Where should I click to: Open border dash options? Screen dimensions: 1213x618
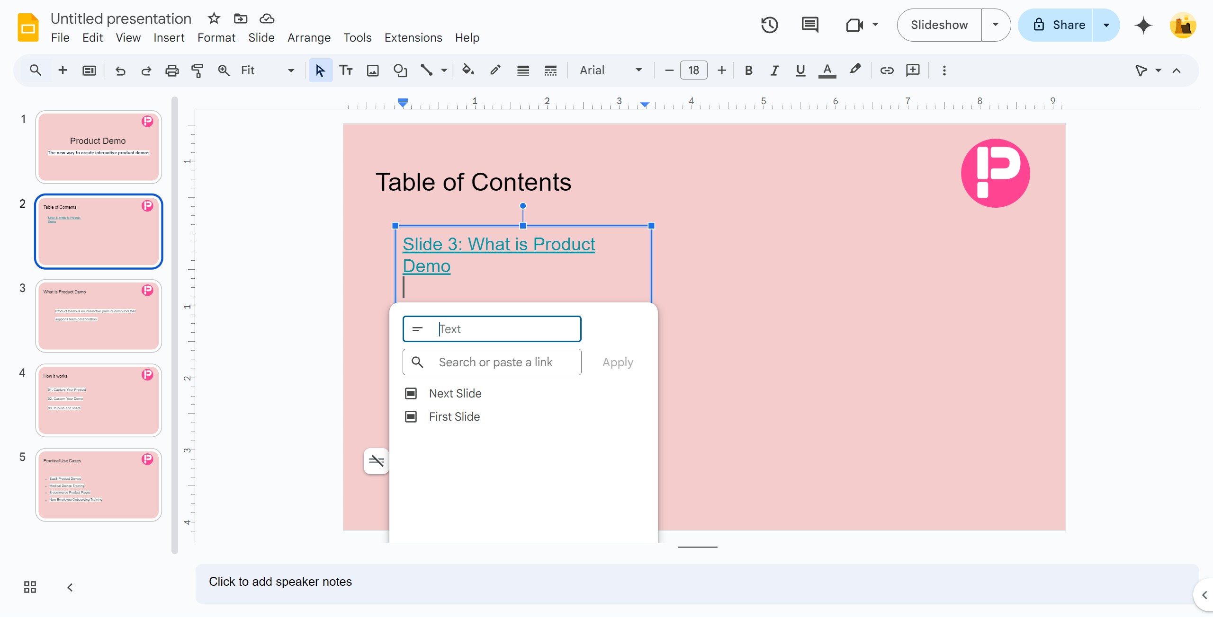550,71
